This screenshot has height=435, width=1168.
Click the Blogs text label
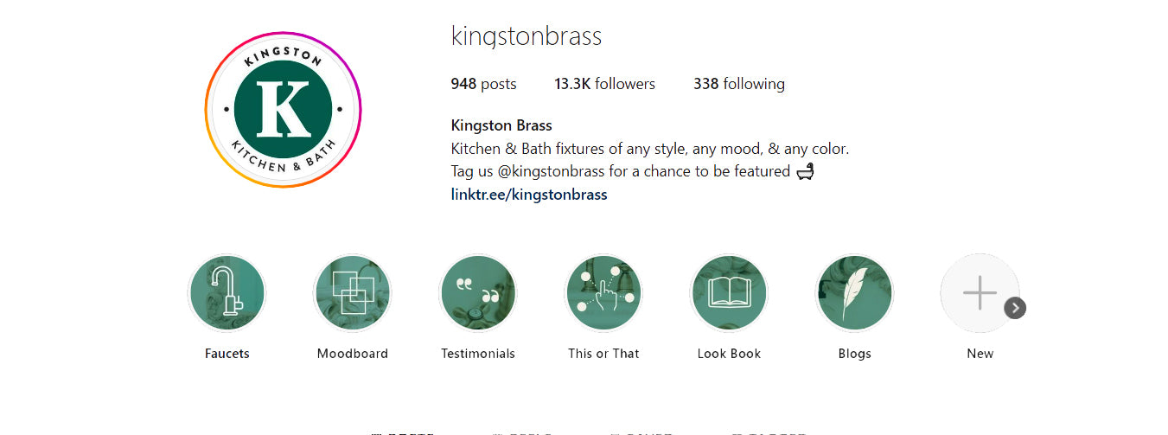point(854,354)
